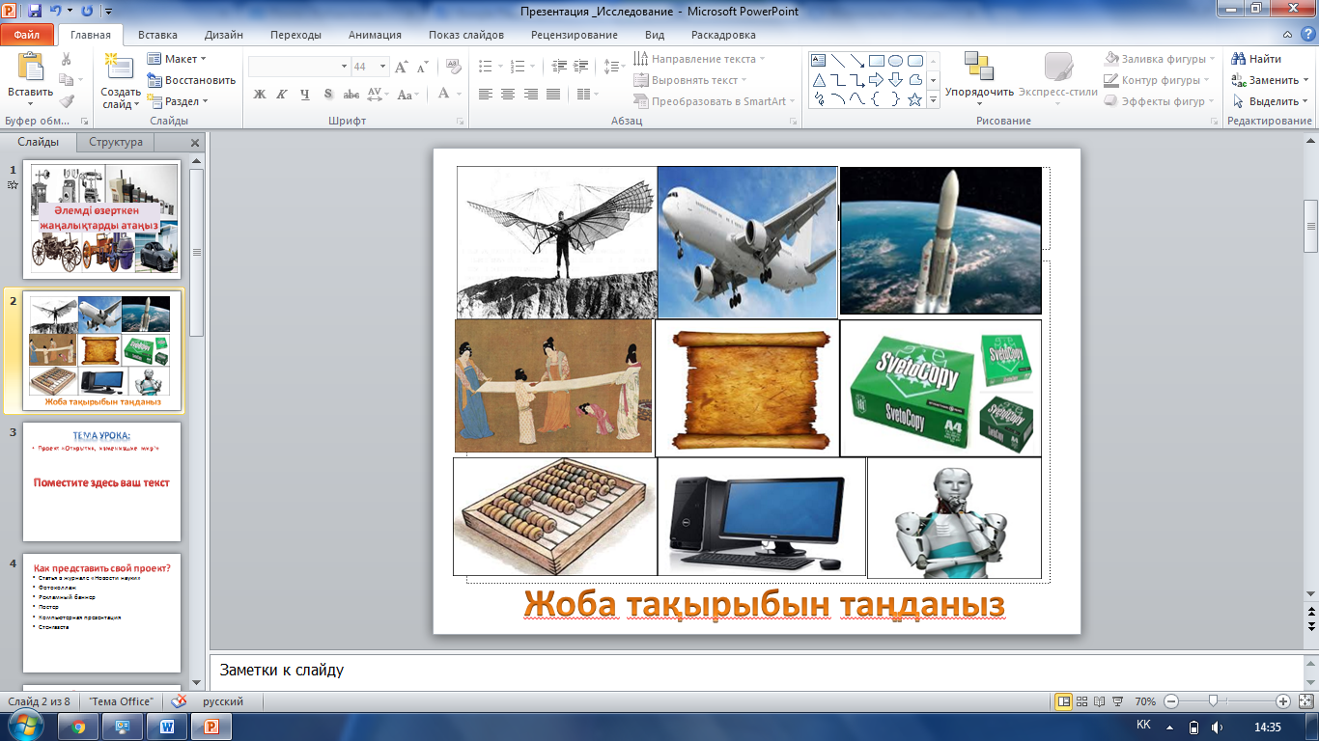The height and width of the screenshot is (741, 1319).
Task: Open the Вставка ribbon tab
Action: pos(157,35)
